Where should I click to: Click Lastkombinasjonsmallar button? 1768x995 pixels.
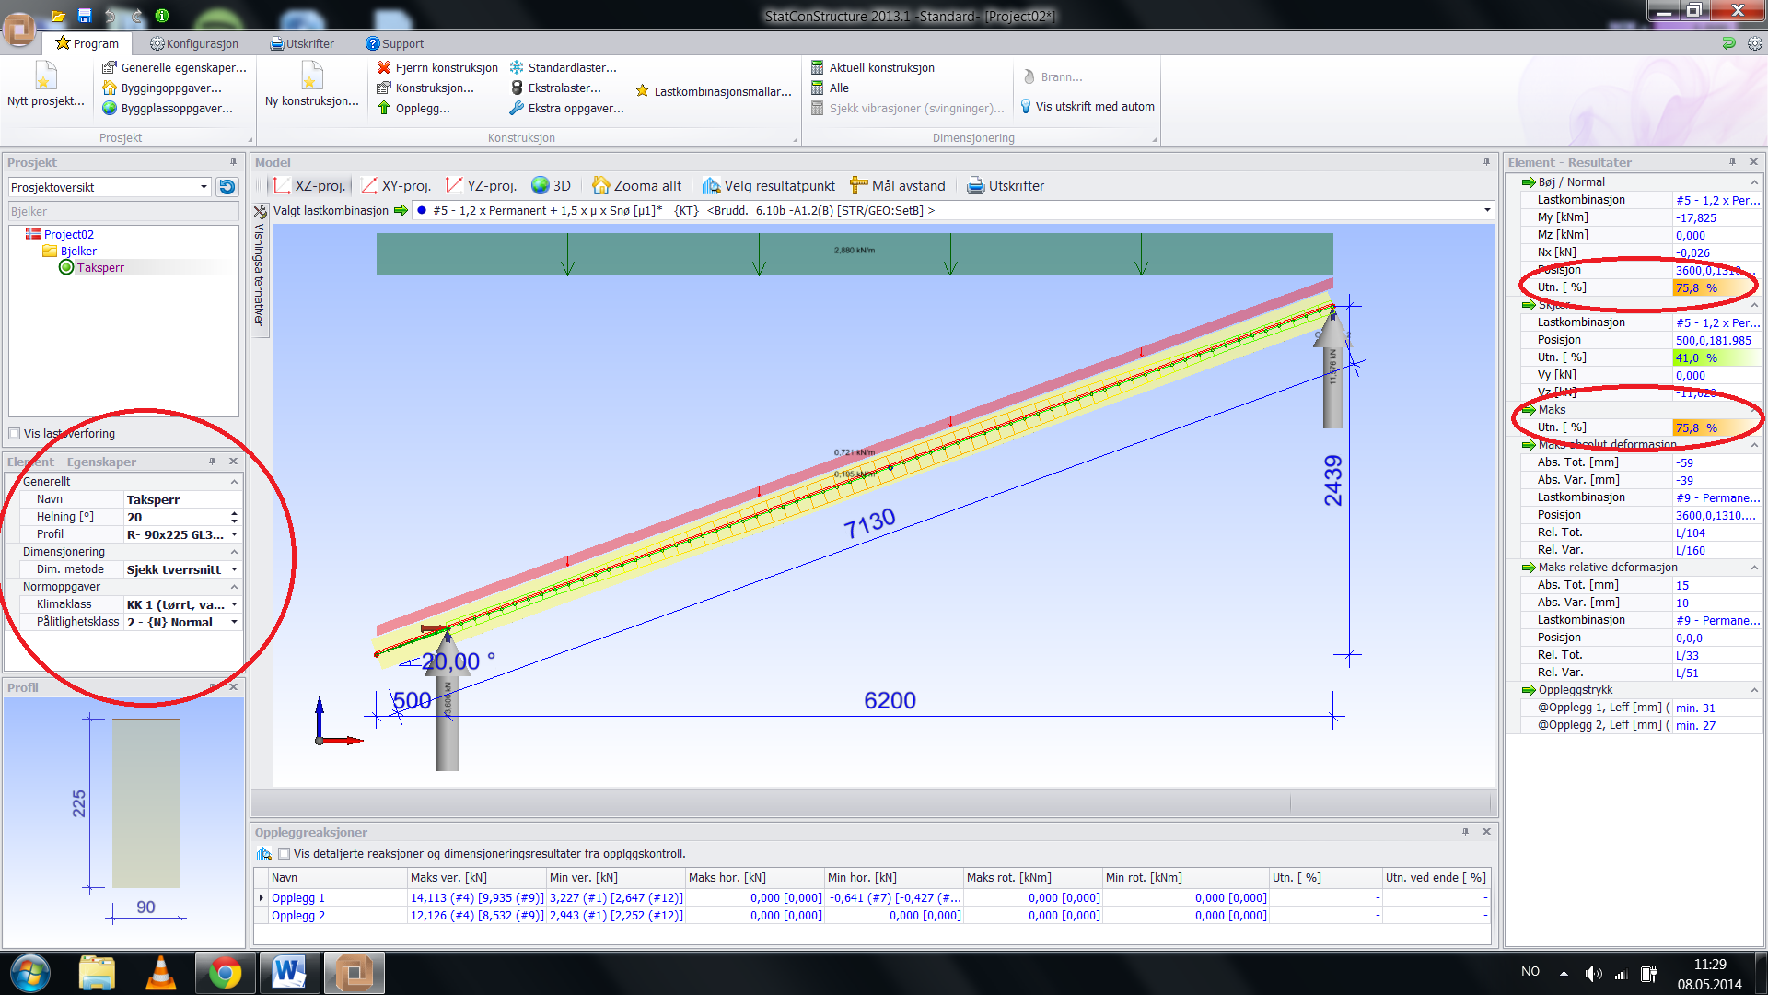(x=714, y=91)
